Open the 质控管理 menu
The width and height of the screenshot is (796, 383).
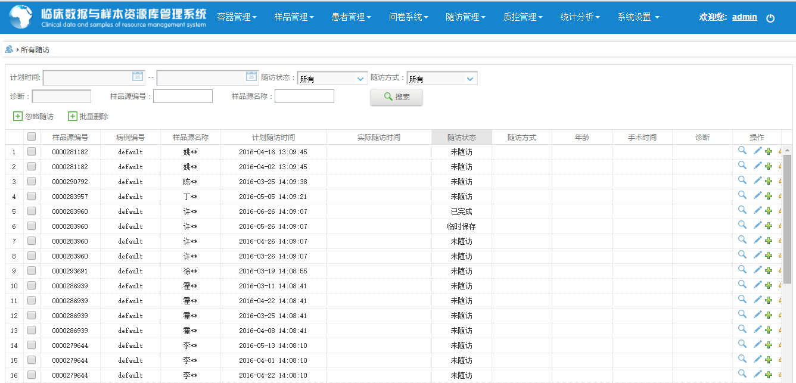[523, 17]
